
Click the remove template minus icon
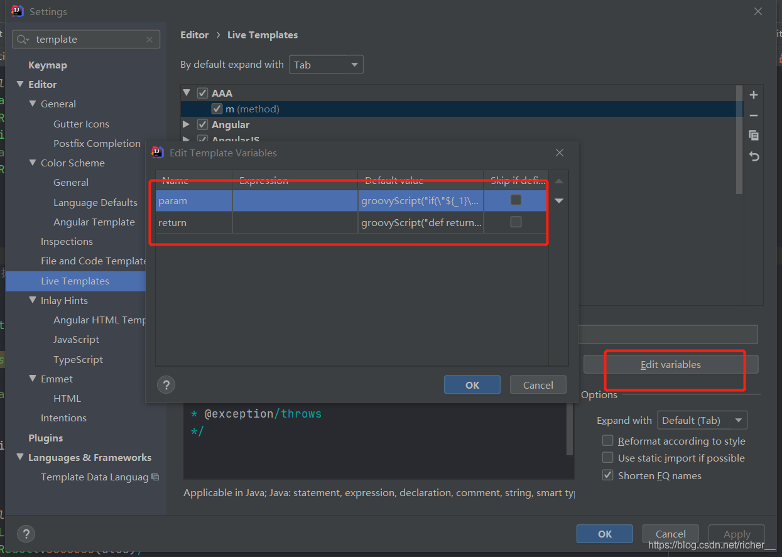754,116
